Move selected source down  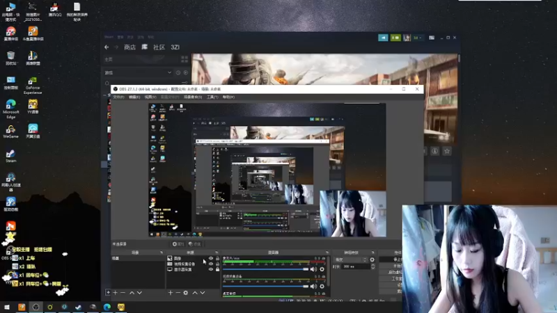pyautogui.click(x=203, y=293)
